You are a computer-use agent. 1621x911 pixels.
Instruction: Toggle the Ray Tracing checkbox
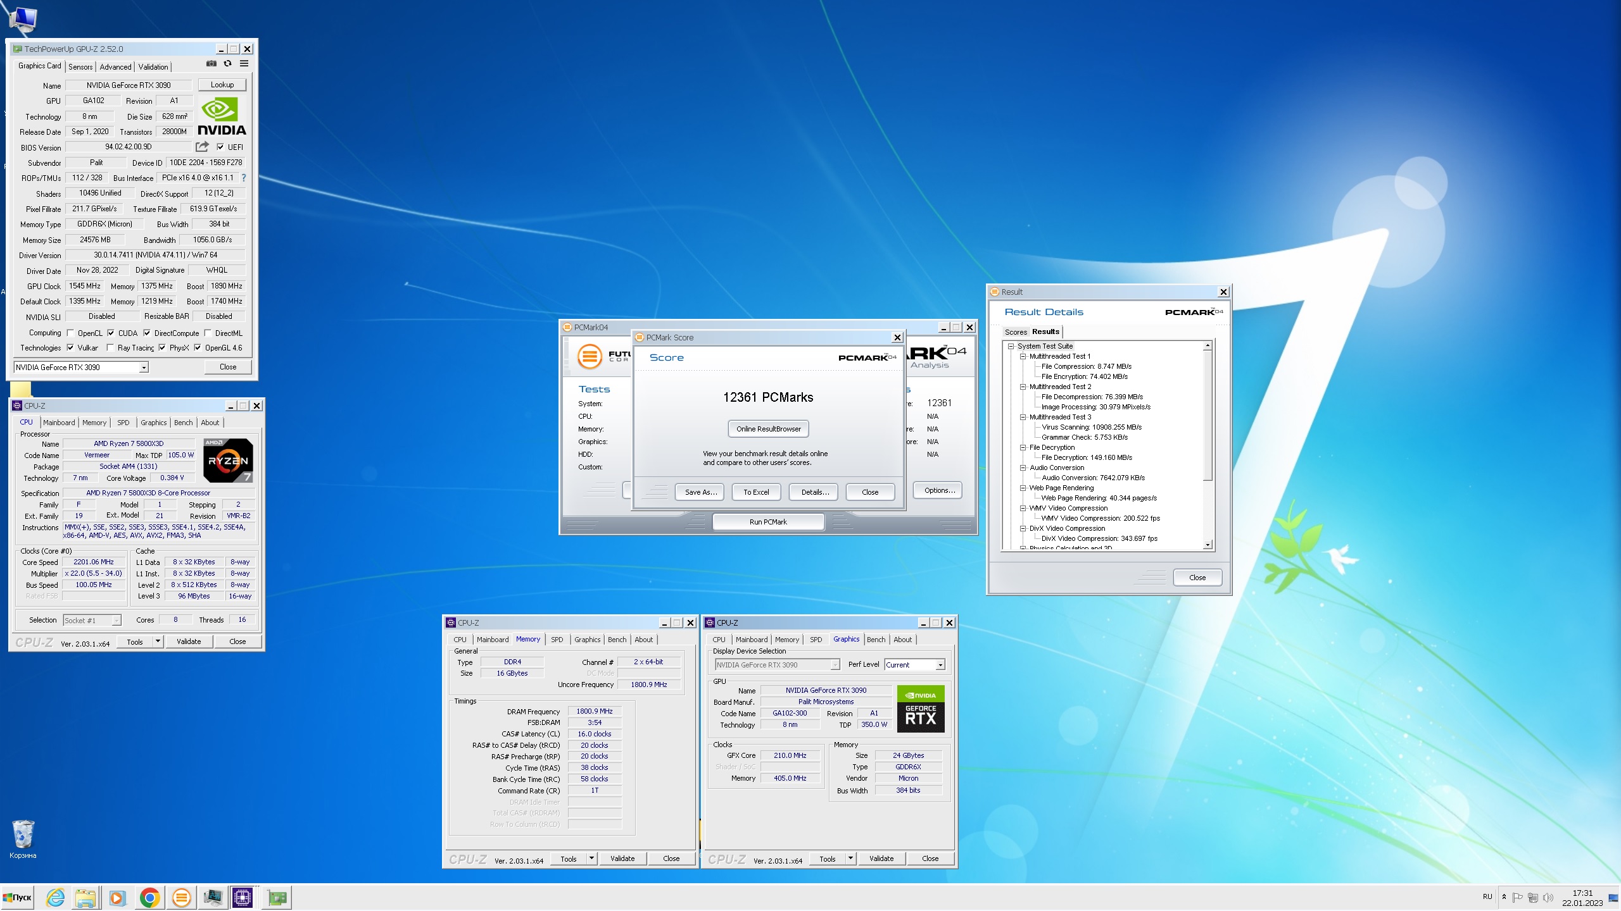[x=110, y=347]
